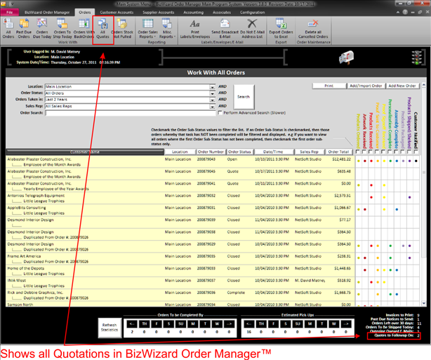Expand Misc. Reports dropdown
This screenshot has height=360, width=431.
point(167,28)
